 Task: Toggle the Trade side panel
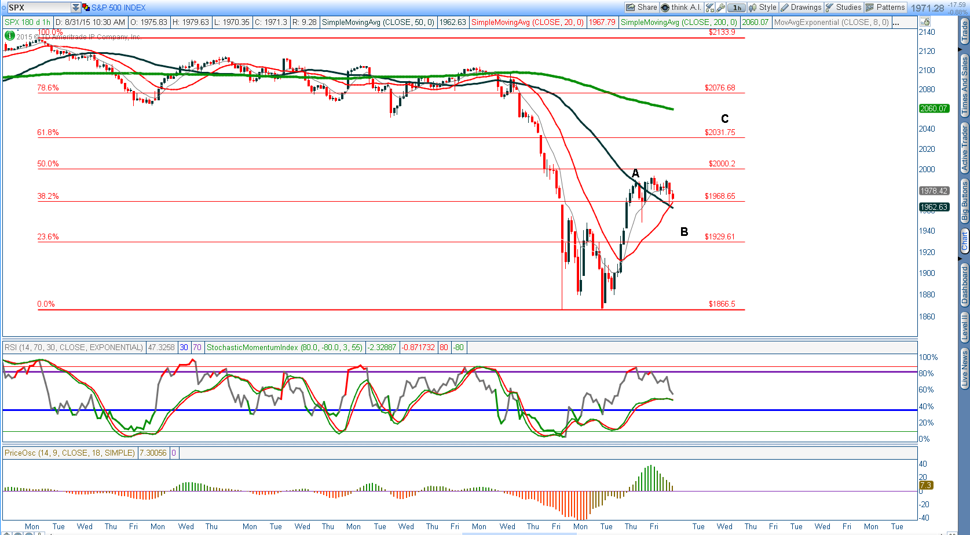[965, 31]
